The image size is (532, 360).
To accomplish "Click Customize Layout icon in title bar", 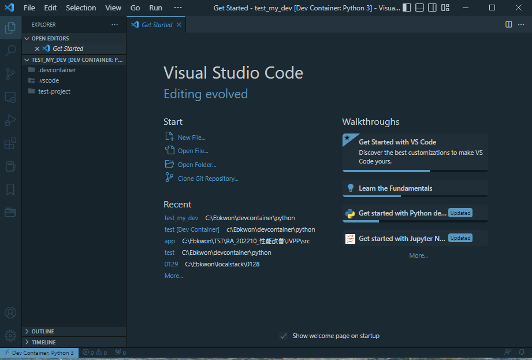I will [x=445, y=8].
